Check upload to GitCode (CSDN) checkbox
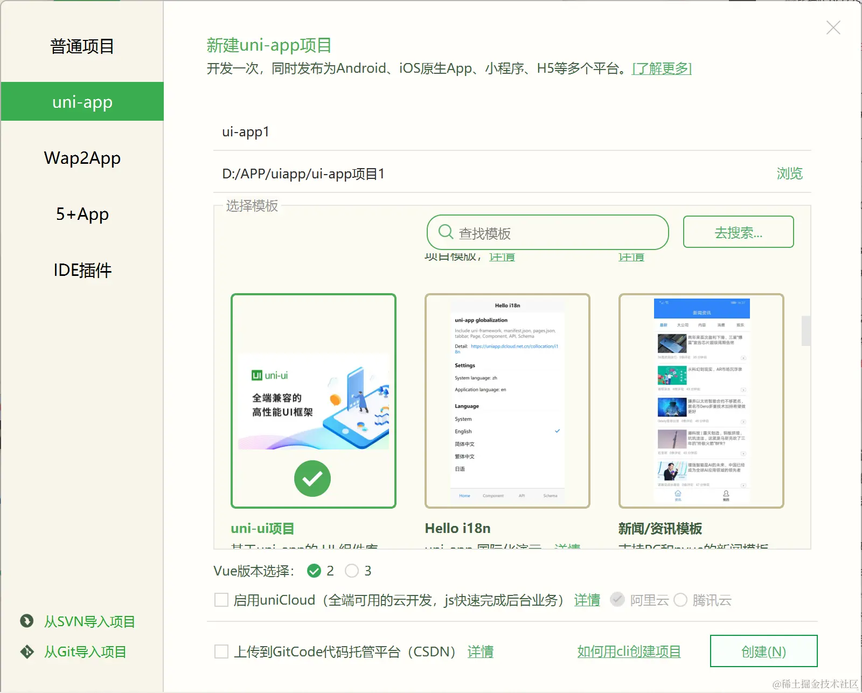862x693 pixels. point(221,652)
